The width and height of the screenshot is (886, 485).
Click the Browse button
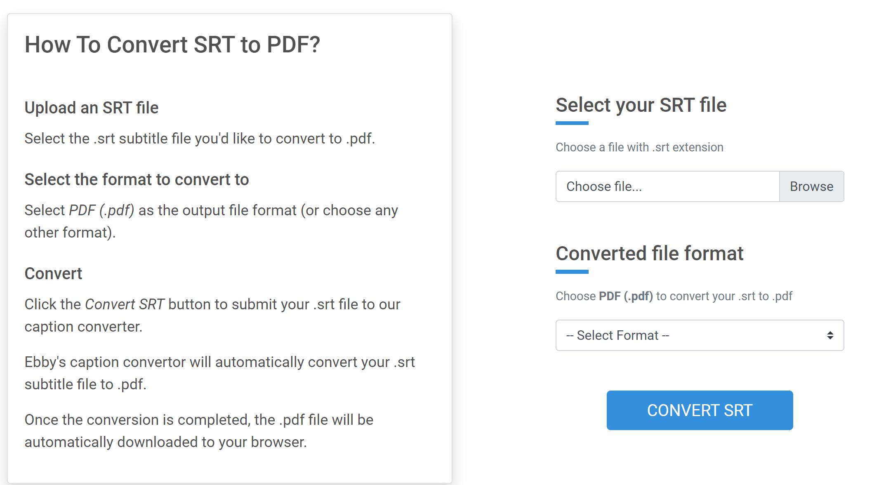point(811,186)
